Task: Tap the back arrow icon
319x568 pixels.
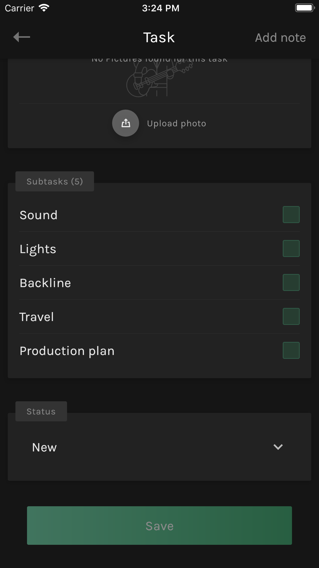Action: pyautogui.click(x=22, y=37)
